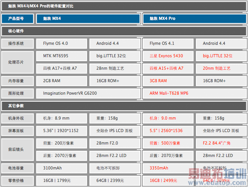Viewport: 248px width, 187px height.
Task: Click the '零售价格' row label
Action: coord(17,181)
